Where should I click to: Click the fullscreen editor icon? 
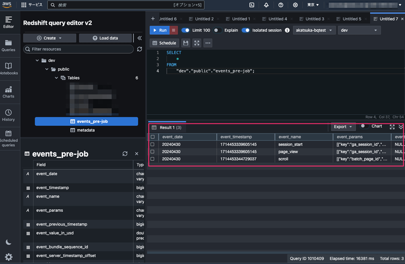tap(197, 43)
